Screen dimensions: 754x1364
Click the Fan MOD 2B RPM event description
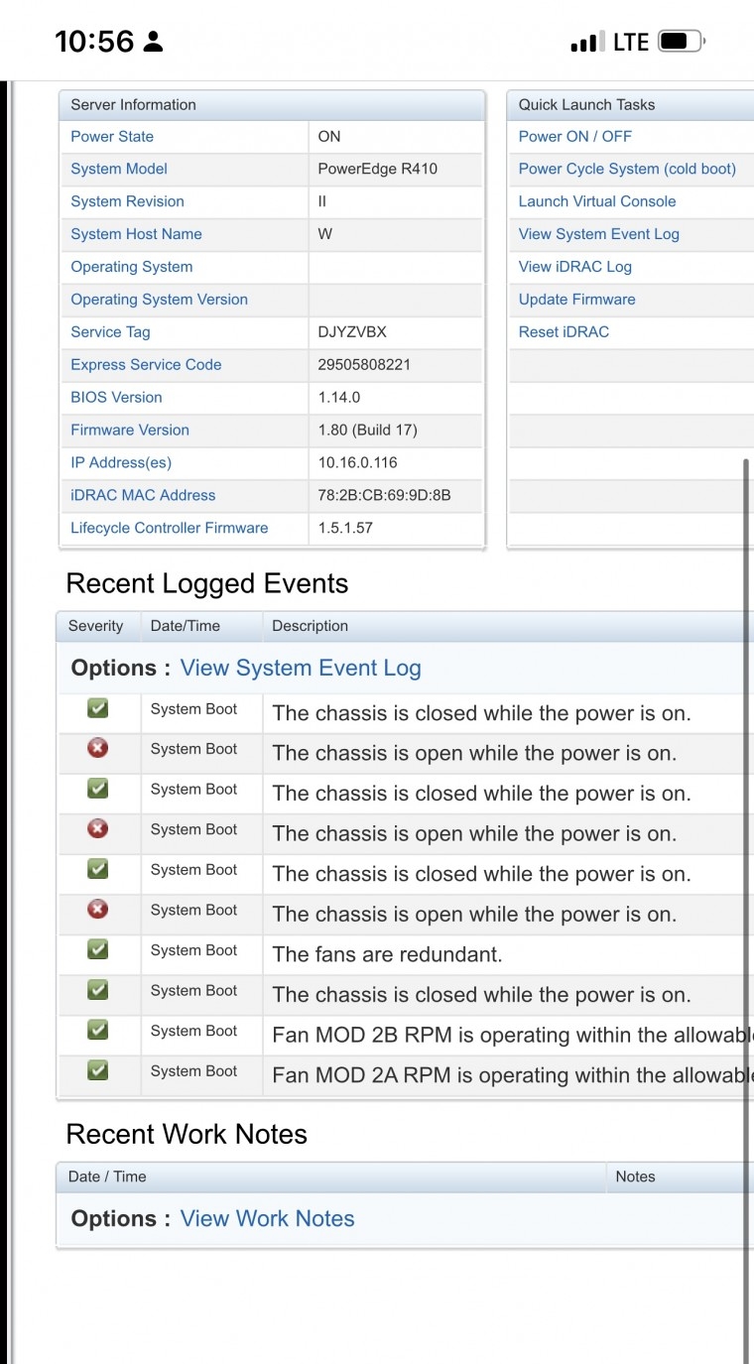pos(512,1035)
